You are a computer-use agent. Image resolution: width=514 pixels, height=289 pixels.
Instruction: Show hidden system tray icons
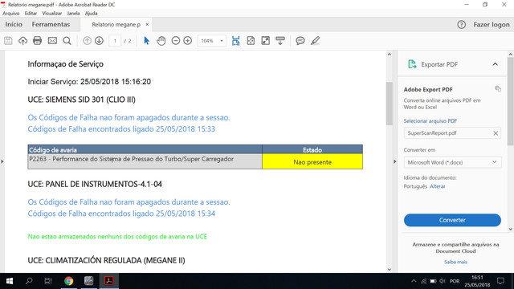click(x=414, y=281)
